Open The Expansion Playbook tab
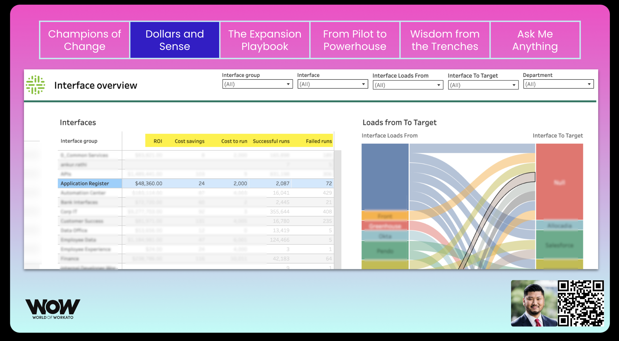 pos(265,40)
